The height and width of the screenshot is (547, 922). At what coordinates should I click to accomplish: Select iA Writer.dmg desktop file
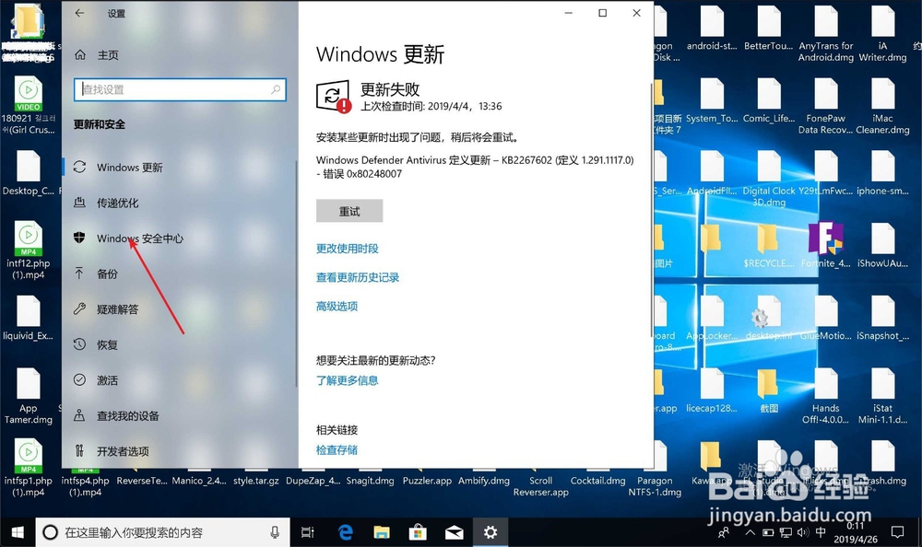(882, 33)
